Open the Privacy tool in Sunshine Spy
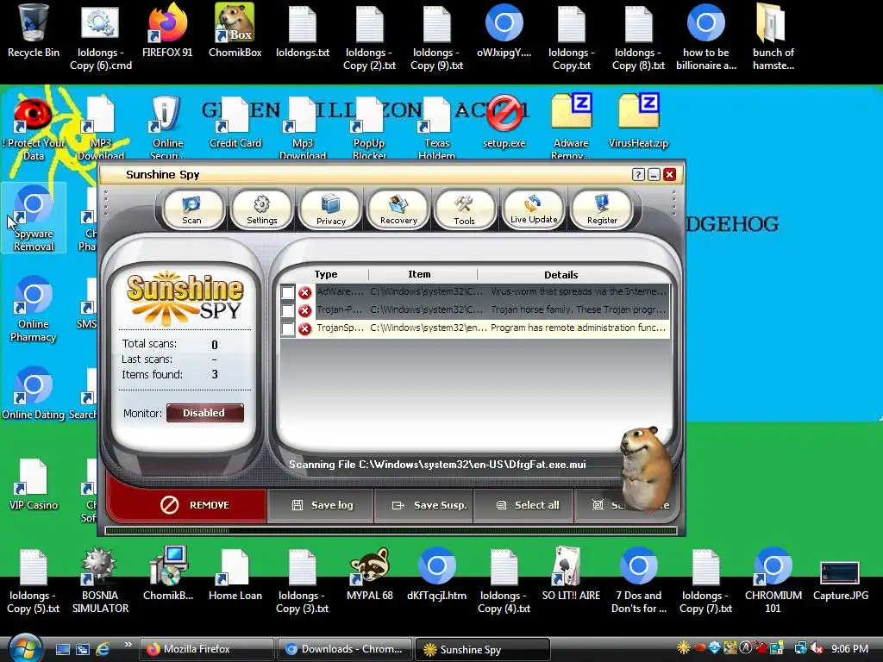This screenshot has height=662, width=883. [x=330, y=209]
